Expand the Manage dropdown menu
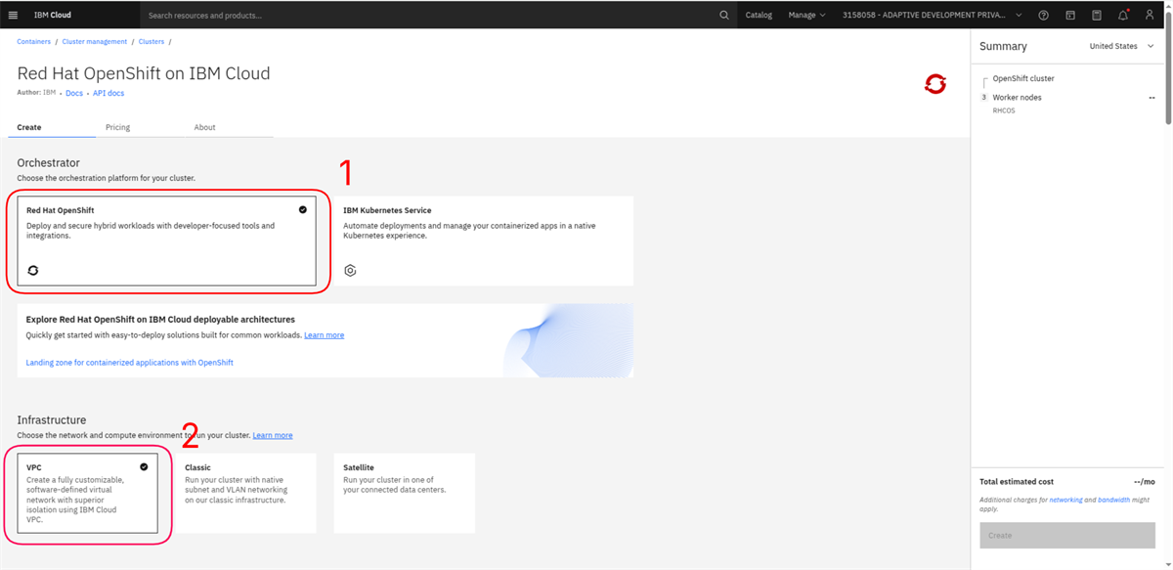The width and height of the screenshot is (1173, 570). (x=806, y=16)
